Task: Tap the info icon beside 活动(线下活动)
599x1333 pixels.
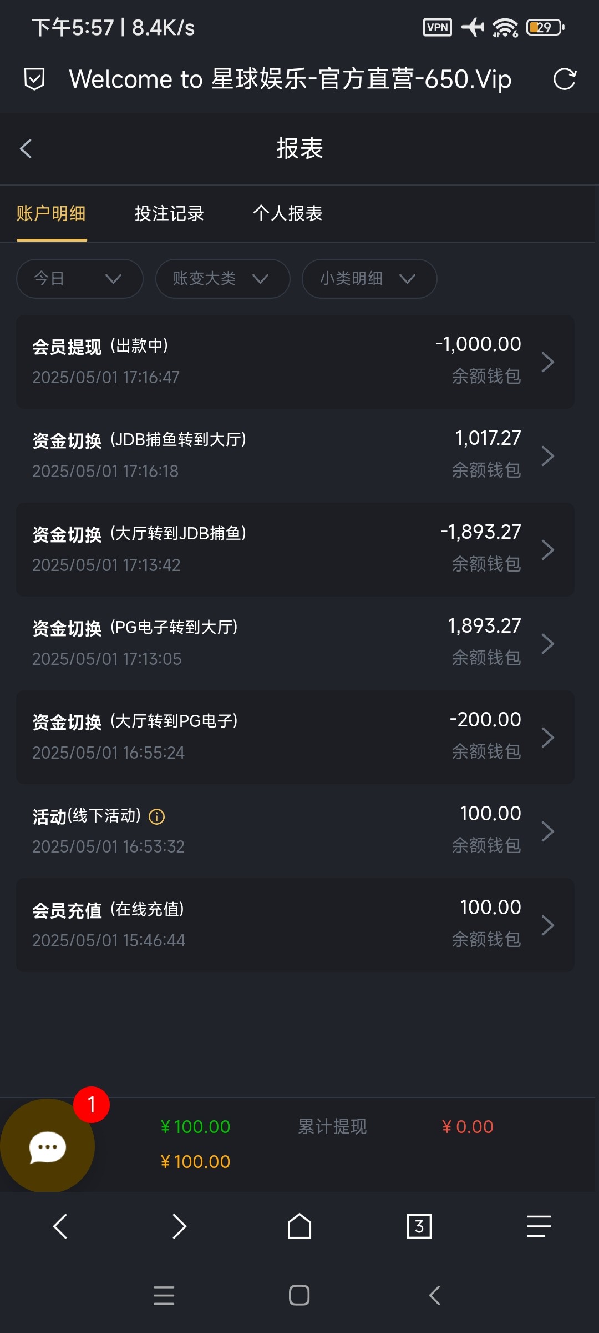Action: click(157, 816)
